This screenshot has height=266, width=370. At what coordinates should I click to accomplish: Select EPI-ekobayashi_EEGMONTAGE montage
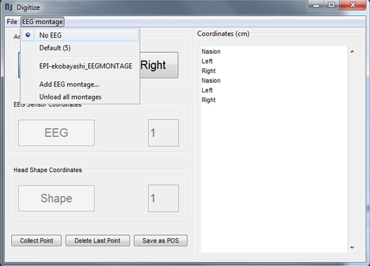pyautogui.click(x=86, y=66)
